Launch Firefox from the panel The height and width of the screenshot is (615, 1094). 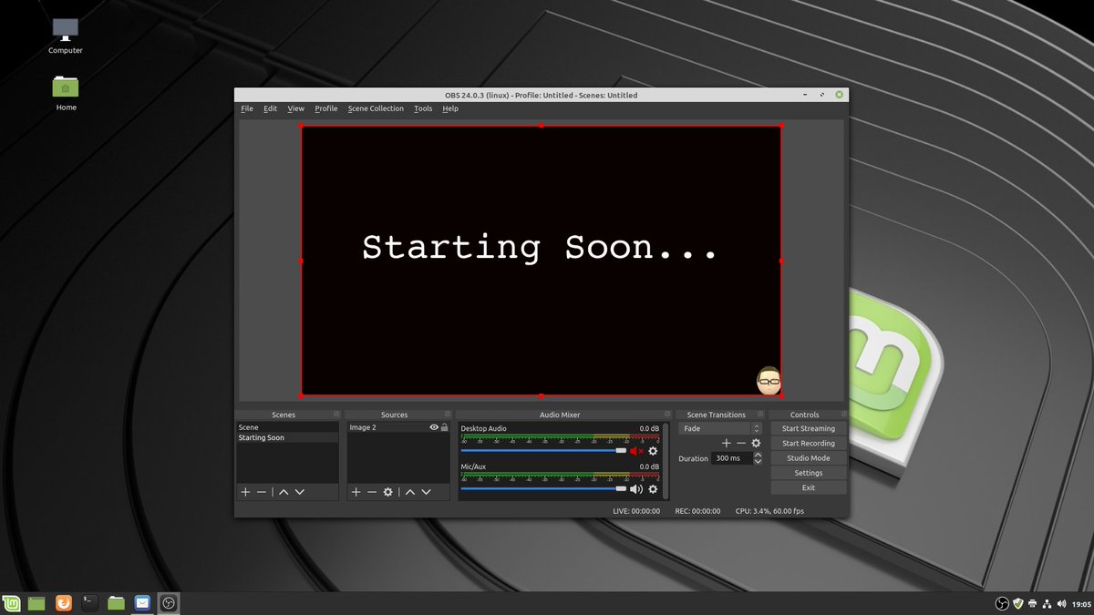click(x=63, y=603)
